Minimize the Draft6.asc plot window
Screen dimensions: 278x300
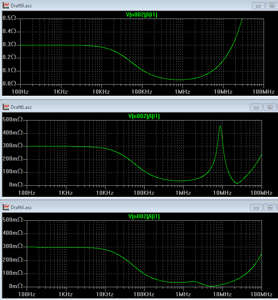[x=256, y=107]
